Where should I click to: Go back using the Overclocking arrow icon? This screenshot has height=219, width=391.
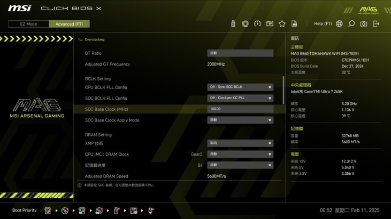click(x=80, y=39)
